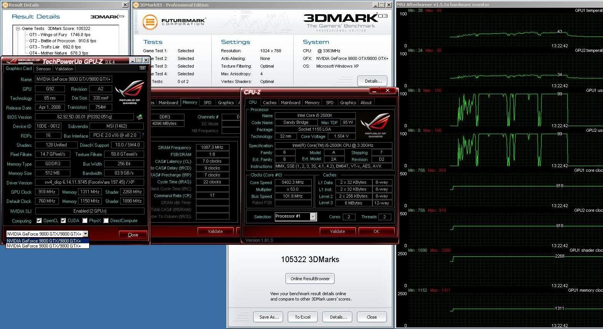This screenshot has height=329, width=603.
Task: Click SPD tab in background CPU-Z window
Action: pos(208,103)
